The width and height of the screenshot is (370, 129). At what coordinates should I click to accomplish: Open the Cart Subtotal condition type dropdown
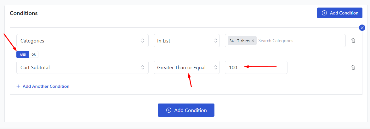(83, 67)
